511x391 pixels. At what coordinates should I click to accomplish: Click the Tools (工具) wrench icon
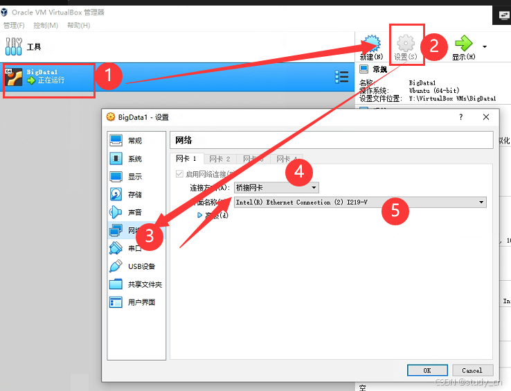pos(14,46)
